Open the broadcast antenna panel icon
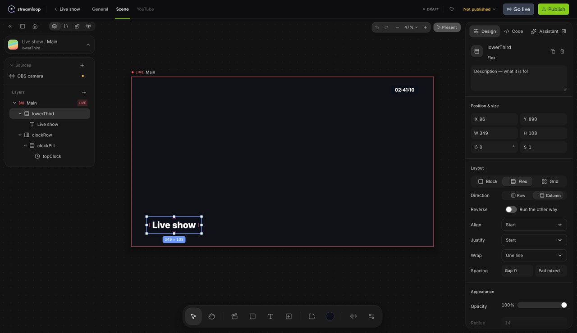The height and width of the screenshot is (333, 577). [x=88, y=26]
